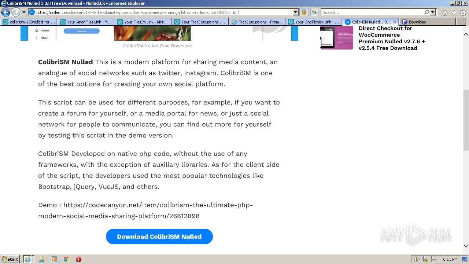Click scrollbar down arrow

(x=466, y=246)
